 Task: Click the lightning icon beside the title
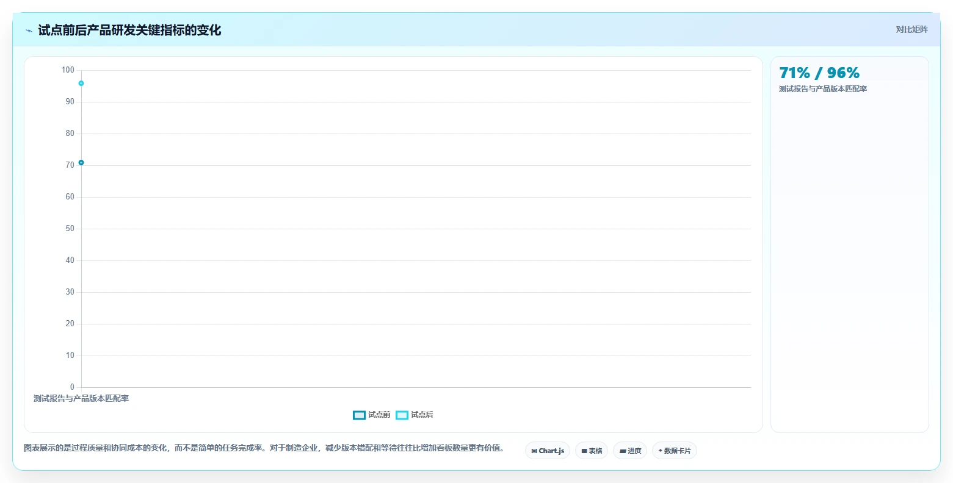(29, 30)
